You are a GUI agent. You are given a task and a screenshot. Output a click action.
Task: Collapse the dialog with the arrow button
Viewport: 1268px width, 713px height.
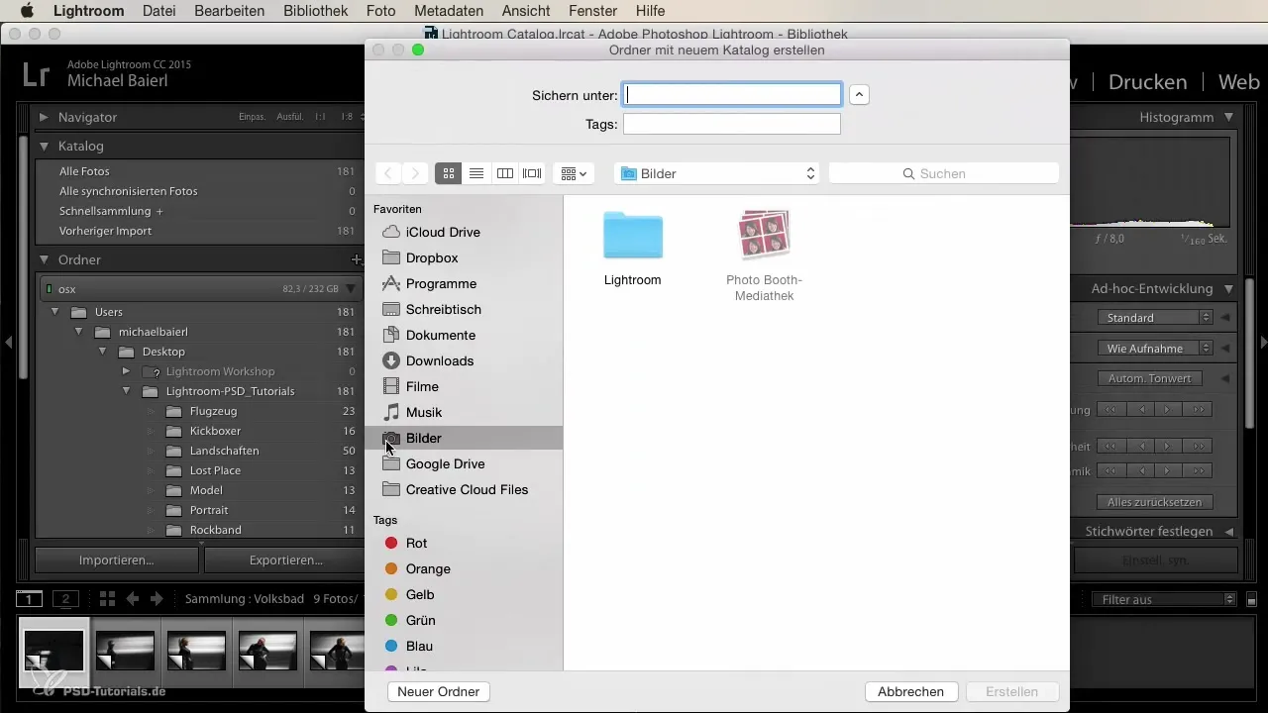860,95
